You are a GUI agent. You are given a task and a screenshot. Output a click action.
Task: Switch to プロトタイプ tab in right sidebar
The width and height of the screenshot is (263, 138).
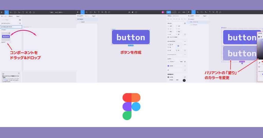click(176, 16)
